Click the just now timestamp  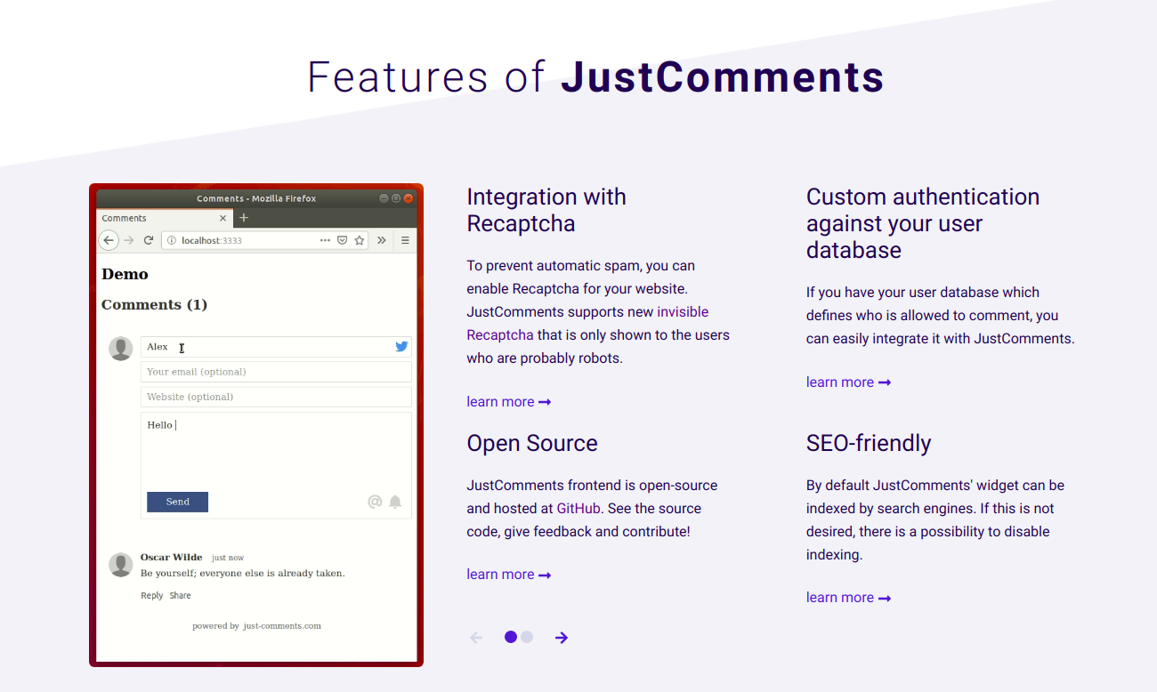coord(228,559)
